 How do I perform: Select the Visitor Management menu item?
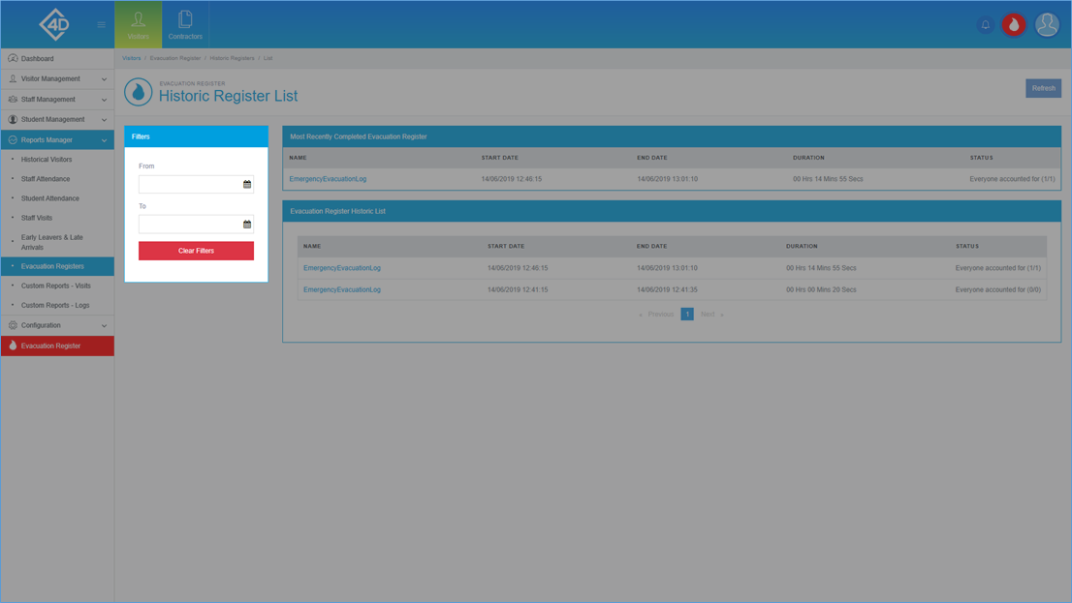(57, 79)
